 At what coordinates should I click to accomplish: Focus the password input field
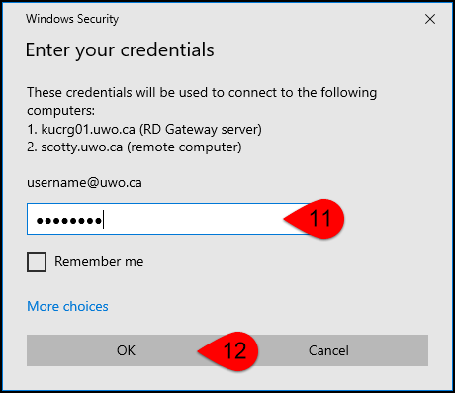pyautogui.click(x=168, y=219)
